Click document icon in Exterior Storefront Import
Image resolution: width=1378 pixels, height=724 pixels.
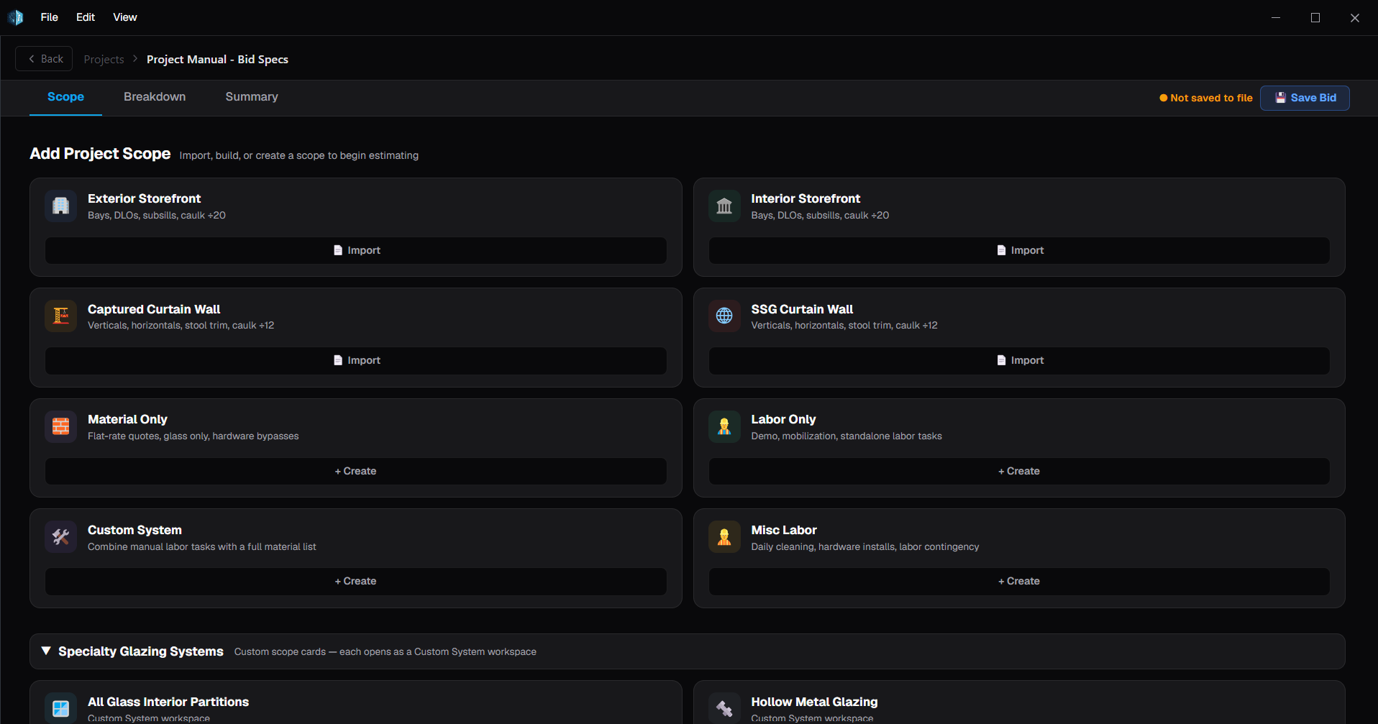tap(338, 250)
